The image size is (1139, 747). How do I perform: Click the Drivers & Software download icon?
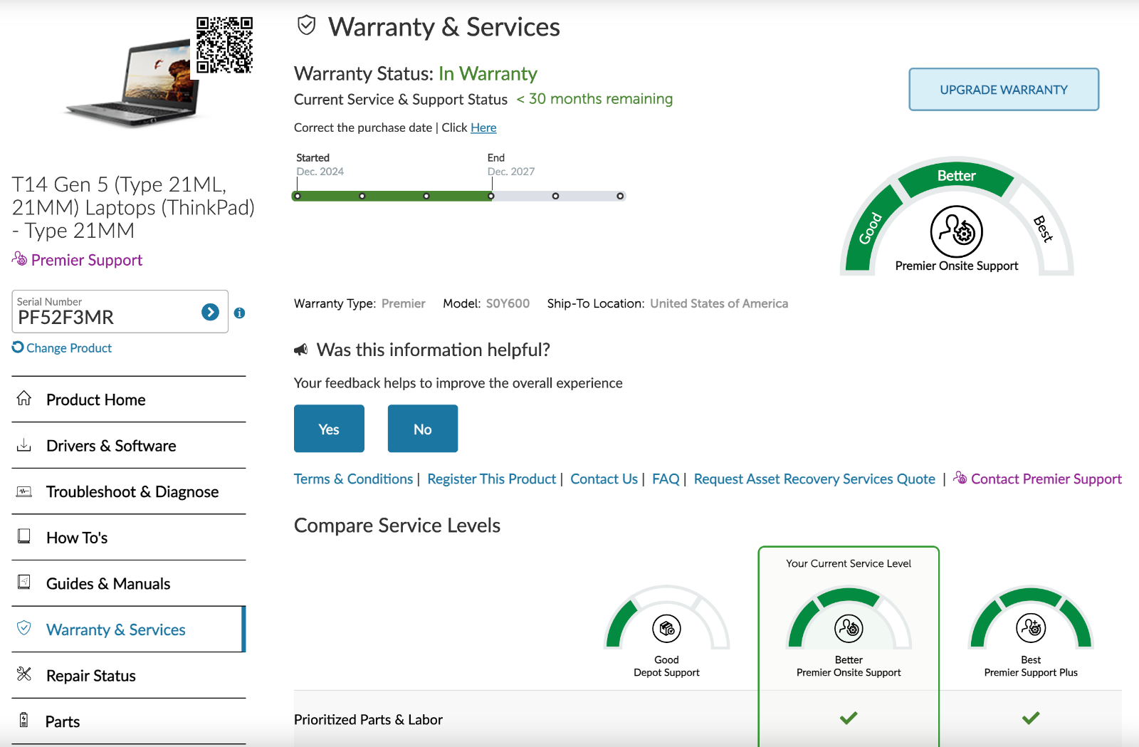(x=24, y=445)
